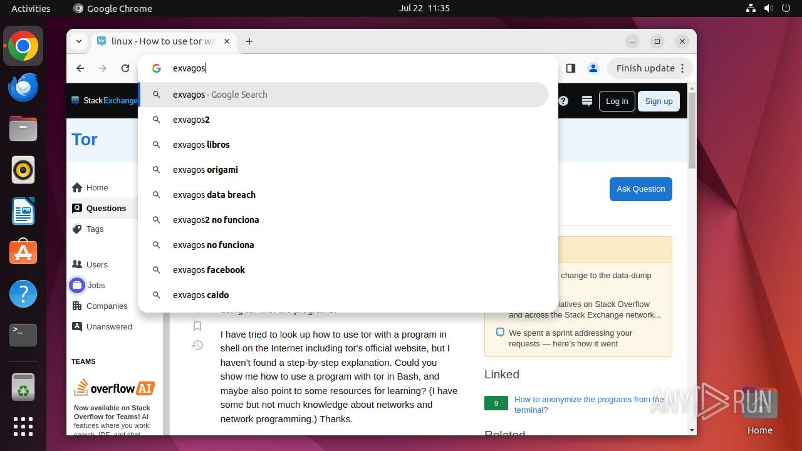Click the OverflowAI teams logo

115,388
